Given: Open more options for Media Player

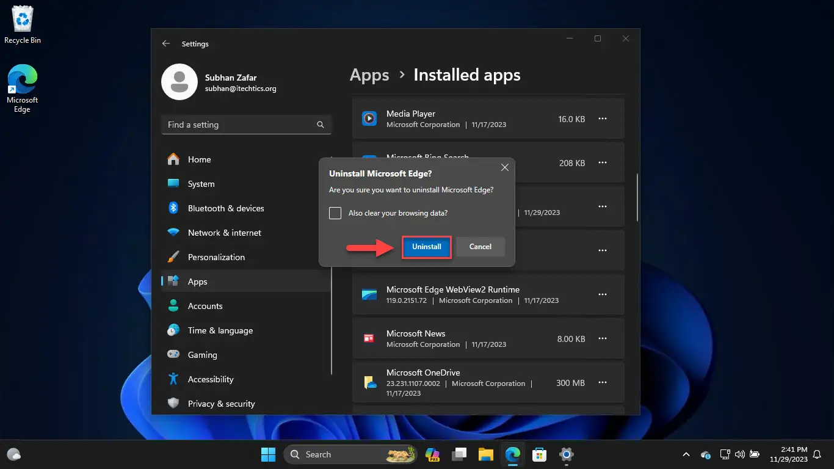Looking at the screenshot, I should 603,118.
